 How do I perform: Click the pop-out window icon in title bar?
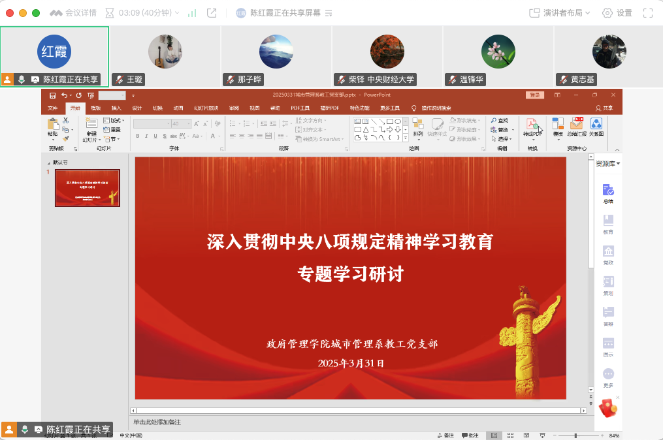point(212,13)
